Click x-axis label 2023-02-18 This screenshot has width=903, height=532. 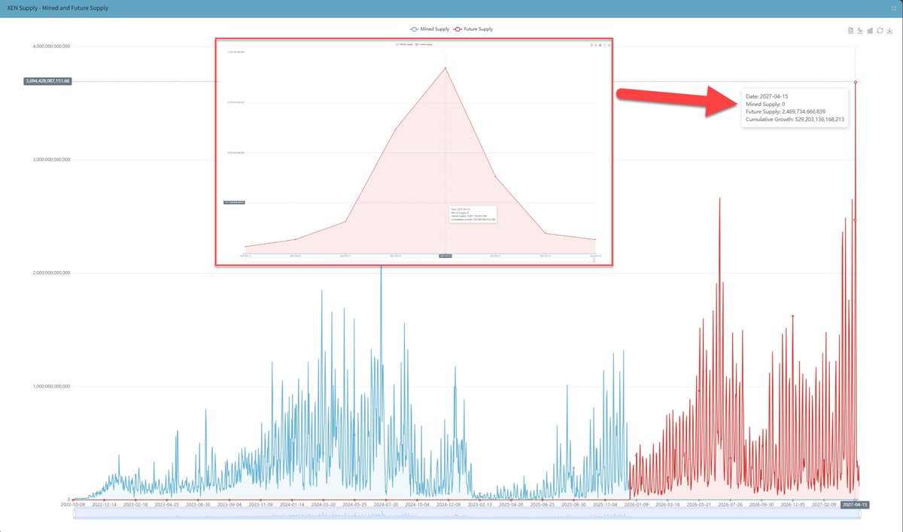pyautogui.click(x=135, y=505)
